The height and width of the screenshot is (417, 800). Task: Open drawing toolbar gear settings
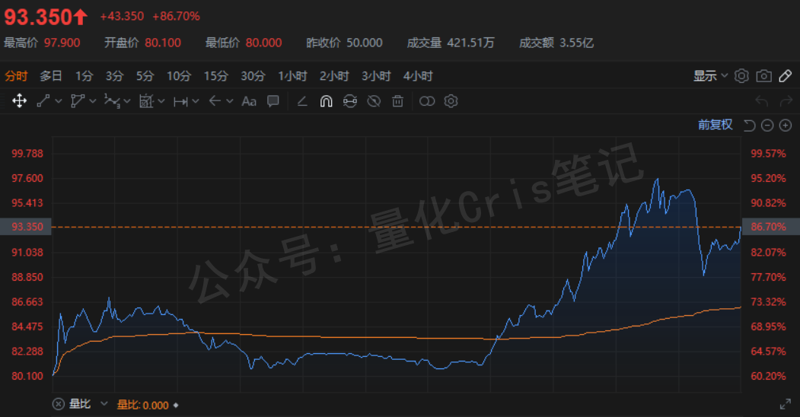(x=451, y=101)
